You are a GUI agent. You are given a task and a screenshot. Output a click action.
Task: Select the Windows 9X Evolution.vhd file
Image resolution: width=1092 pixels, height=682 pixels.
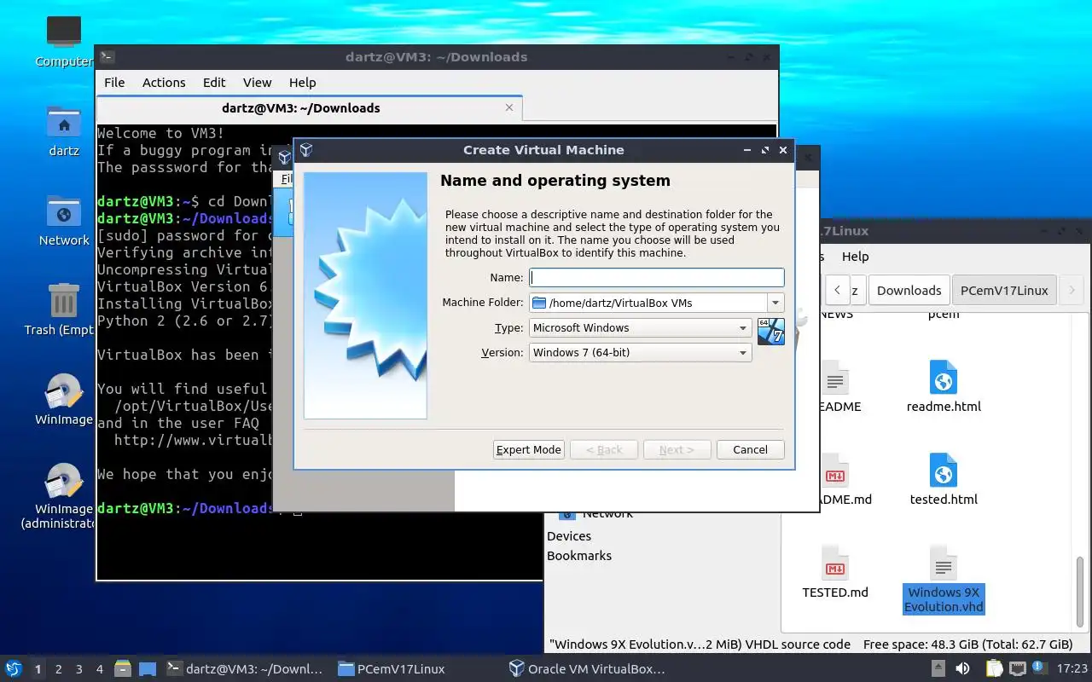pos(944,580)
